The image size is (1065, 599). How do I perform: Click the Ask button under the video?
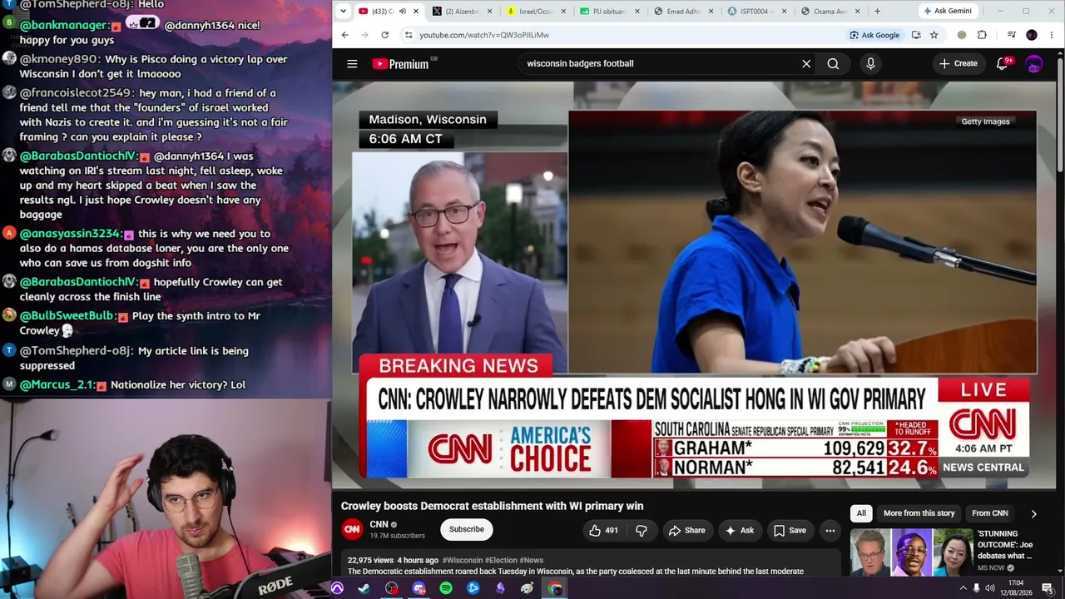tap(739, 530)
